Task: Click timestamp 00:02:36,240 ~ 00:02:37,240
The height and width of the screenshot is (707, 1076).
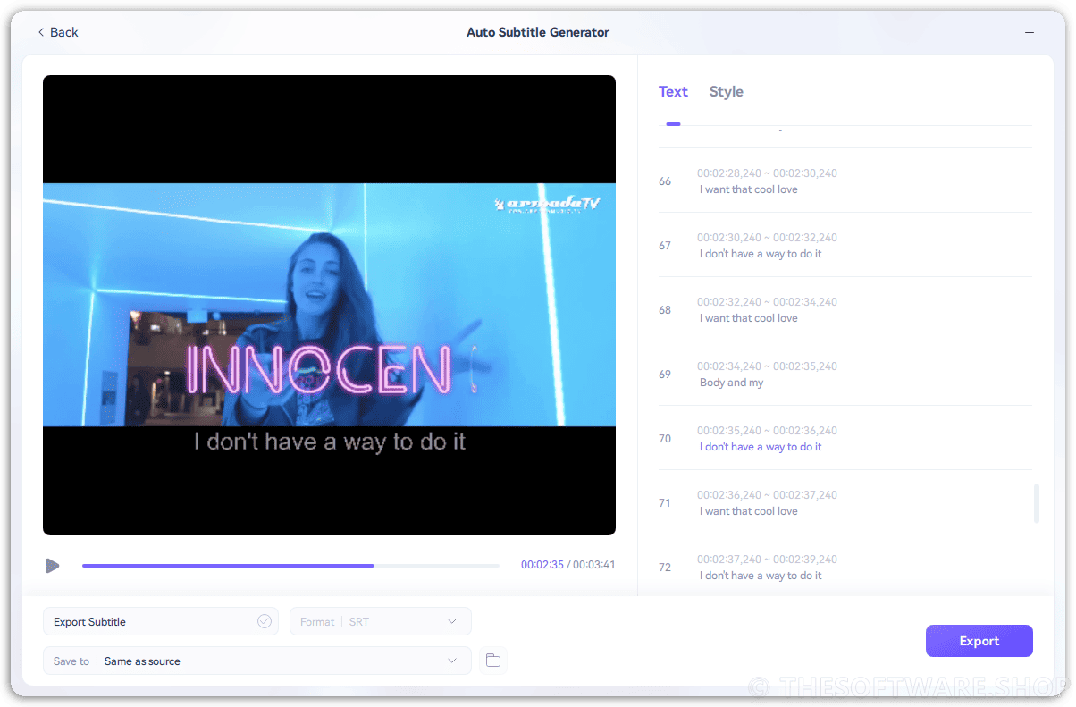Action: tap(767, 495)
